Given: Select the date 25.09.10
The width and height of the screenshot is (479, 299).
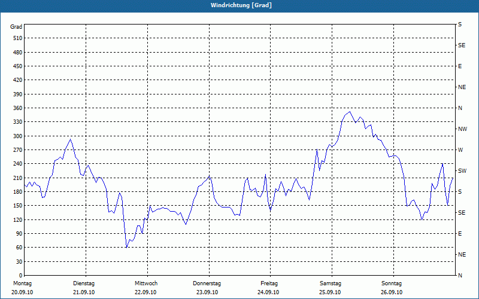Looking at the screenshot, I should (330, 292).
